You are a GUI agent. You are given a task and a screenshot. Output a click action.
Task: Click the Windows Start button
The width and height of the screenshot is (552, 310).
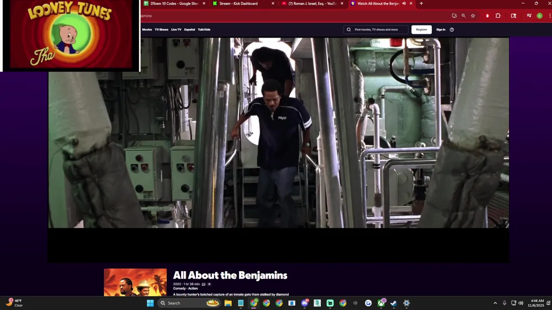(150, 303)
